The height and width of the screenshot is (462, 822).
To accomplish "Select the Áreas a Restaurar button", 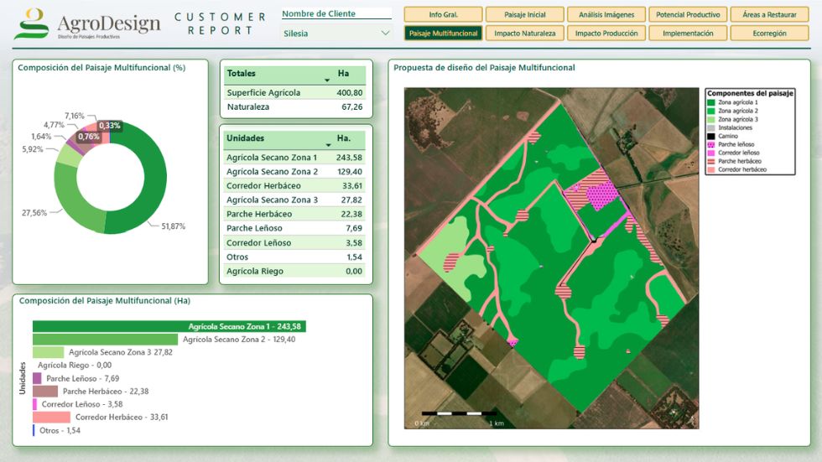I will pyautogui.click(x=770, y=14).
